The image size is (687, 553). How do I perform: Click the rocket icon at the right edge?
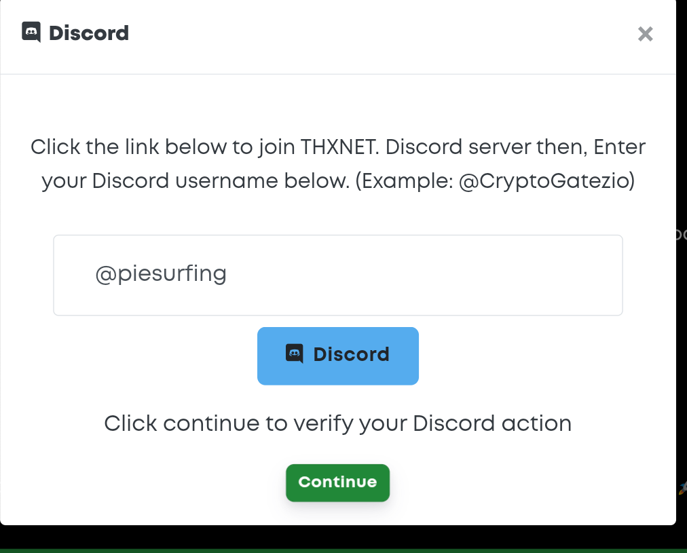[x=683, y=487]
